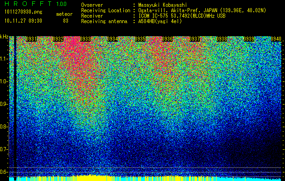Click the 0.6 kHz axis label
Viewport: 285px width, 181px height.
click(x=4, y=172)
